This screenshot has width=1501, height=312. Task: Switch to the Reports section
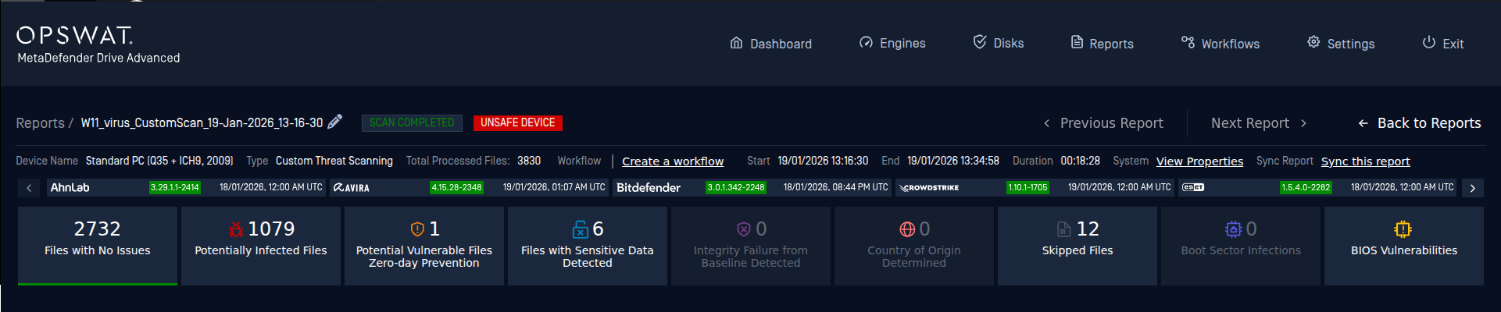click(x=1102, y=44)
